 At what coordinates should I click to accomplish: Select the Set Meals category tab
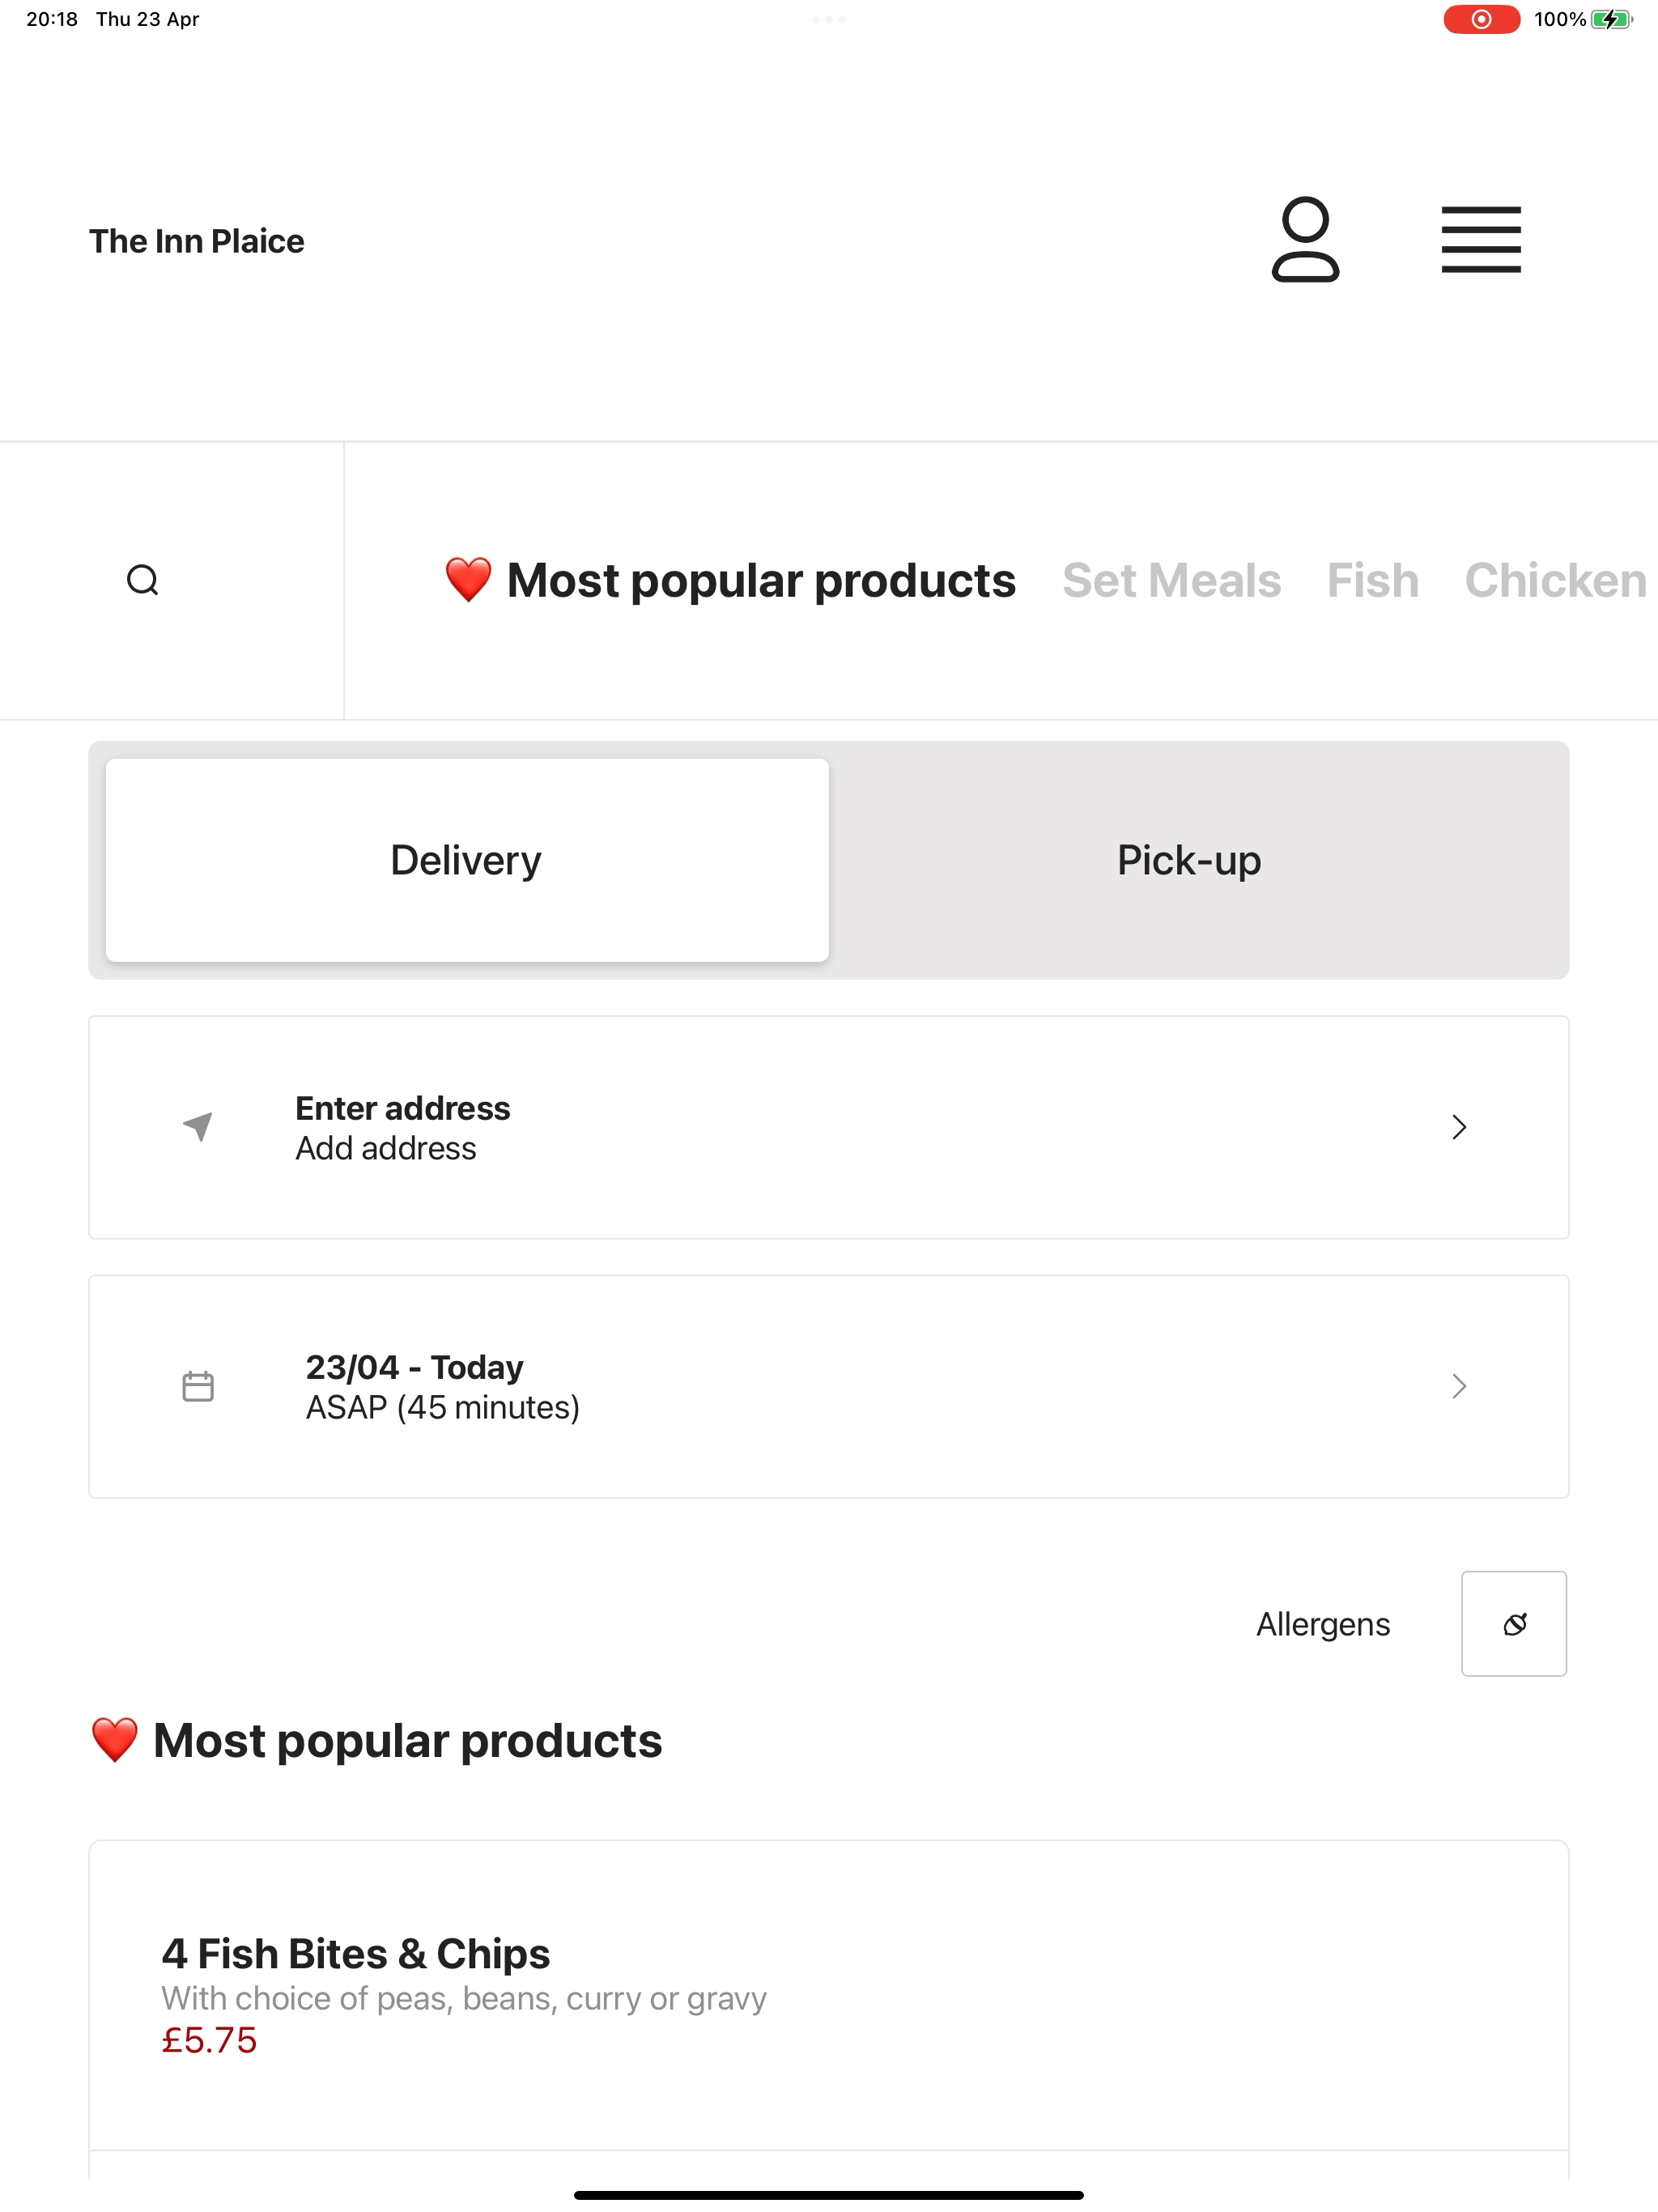(1171, 580)
